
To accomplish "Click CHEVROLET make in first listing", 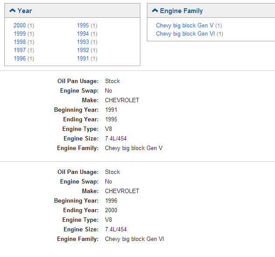I will pyautogui.click(x=122, y=100).
